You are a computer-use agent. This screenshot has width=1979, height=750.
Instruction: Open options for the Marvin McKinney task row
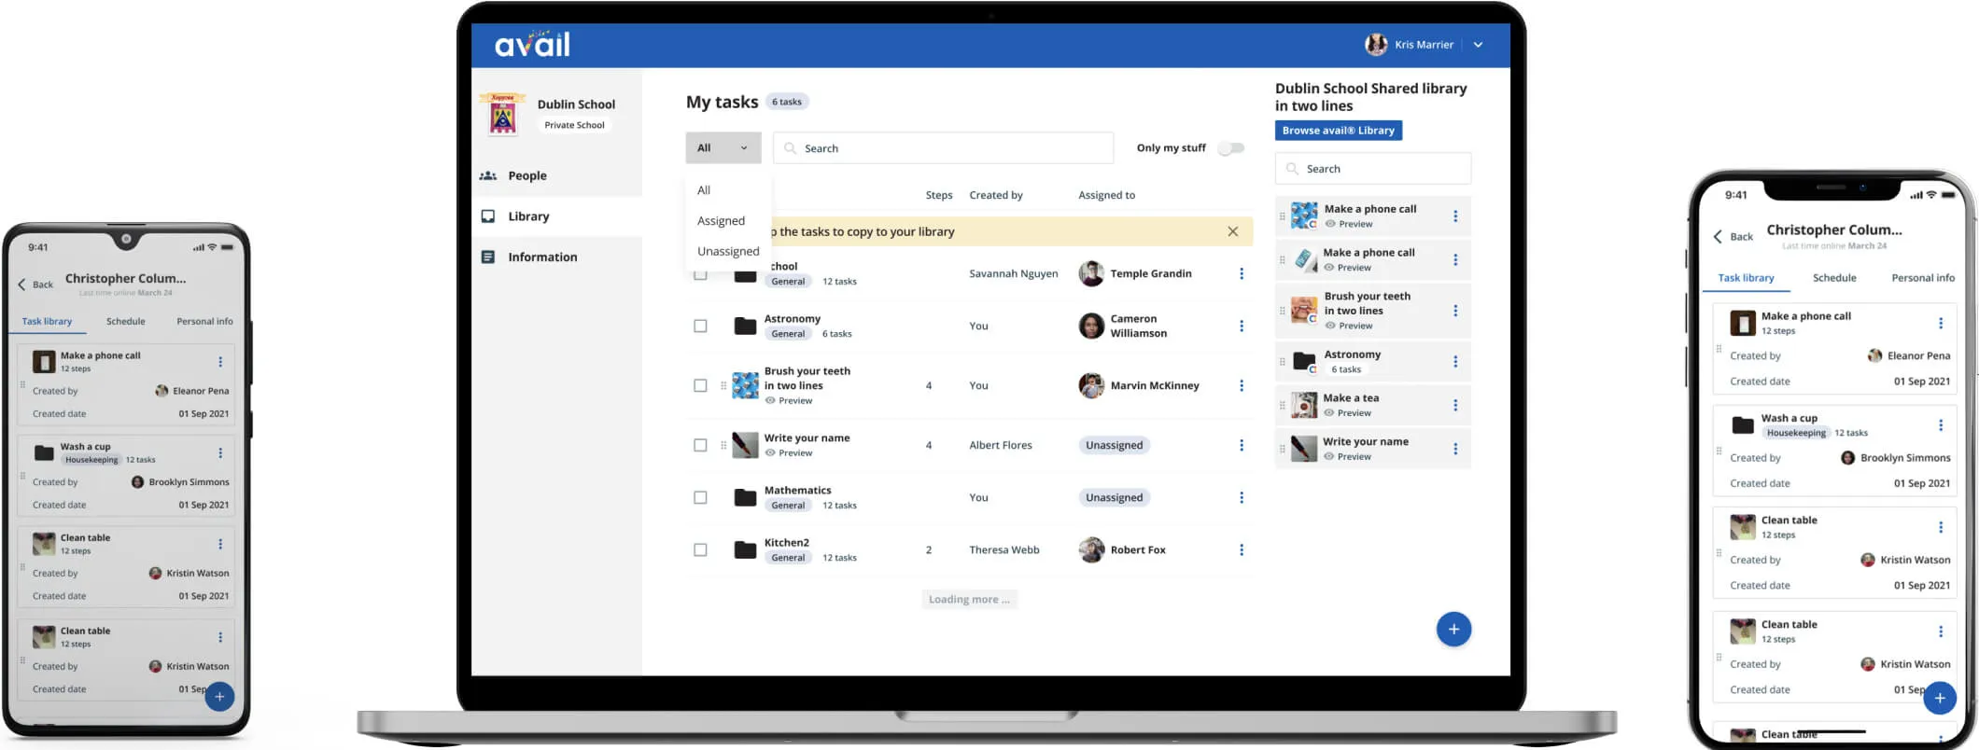(x=1242, y=385)
